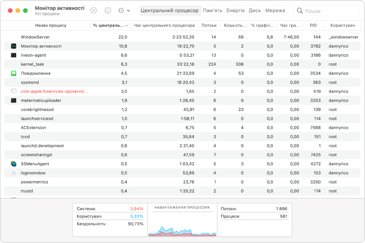This screenshot has width=365, height=243.
Task: Sort by Потоки column header
Action: [x=209, y=25]
